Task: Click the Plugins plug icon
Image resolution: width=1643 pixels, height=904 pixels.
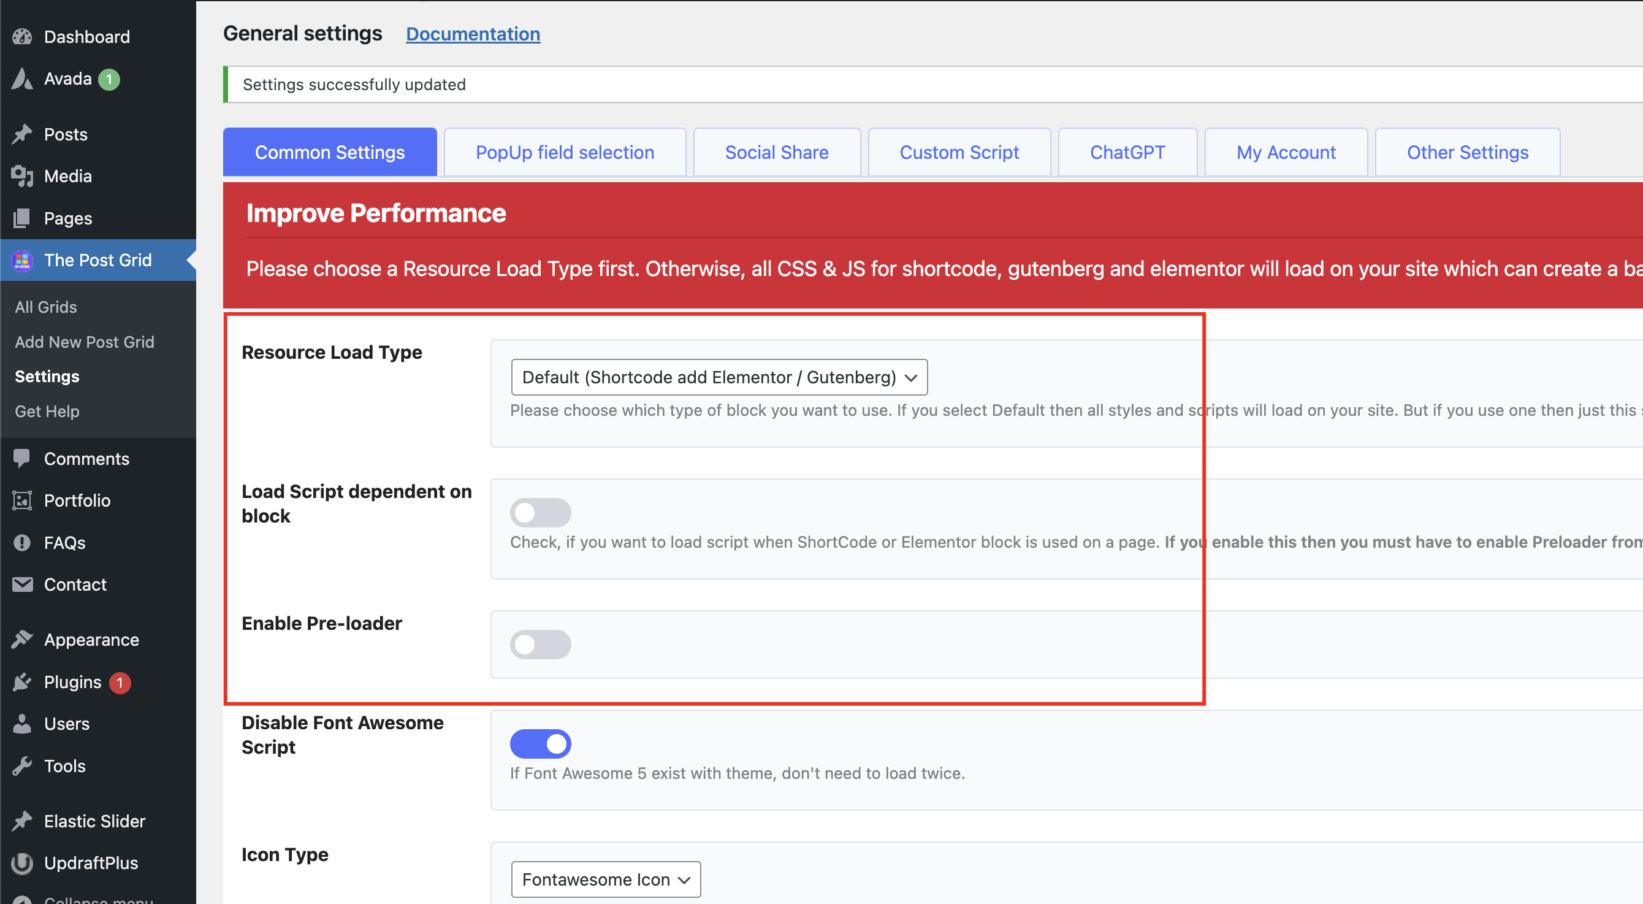Action: coord(22,682)
